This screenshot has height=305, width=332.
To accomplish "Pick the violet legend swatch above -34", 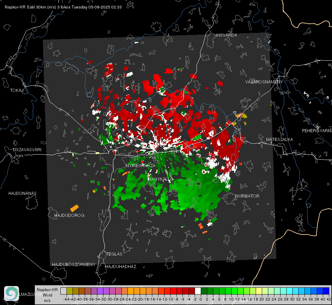I will 100,291.
